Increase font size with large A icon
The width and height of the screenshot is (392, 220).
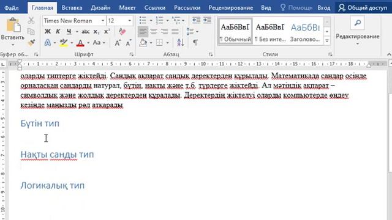(118, 43)
